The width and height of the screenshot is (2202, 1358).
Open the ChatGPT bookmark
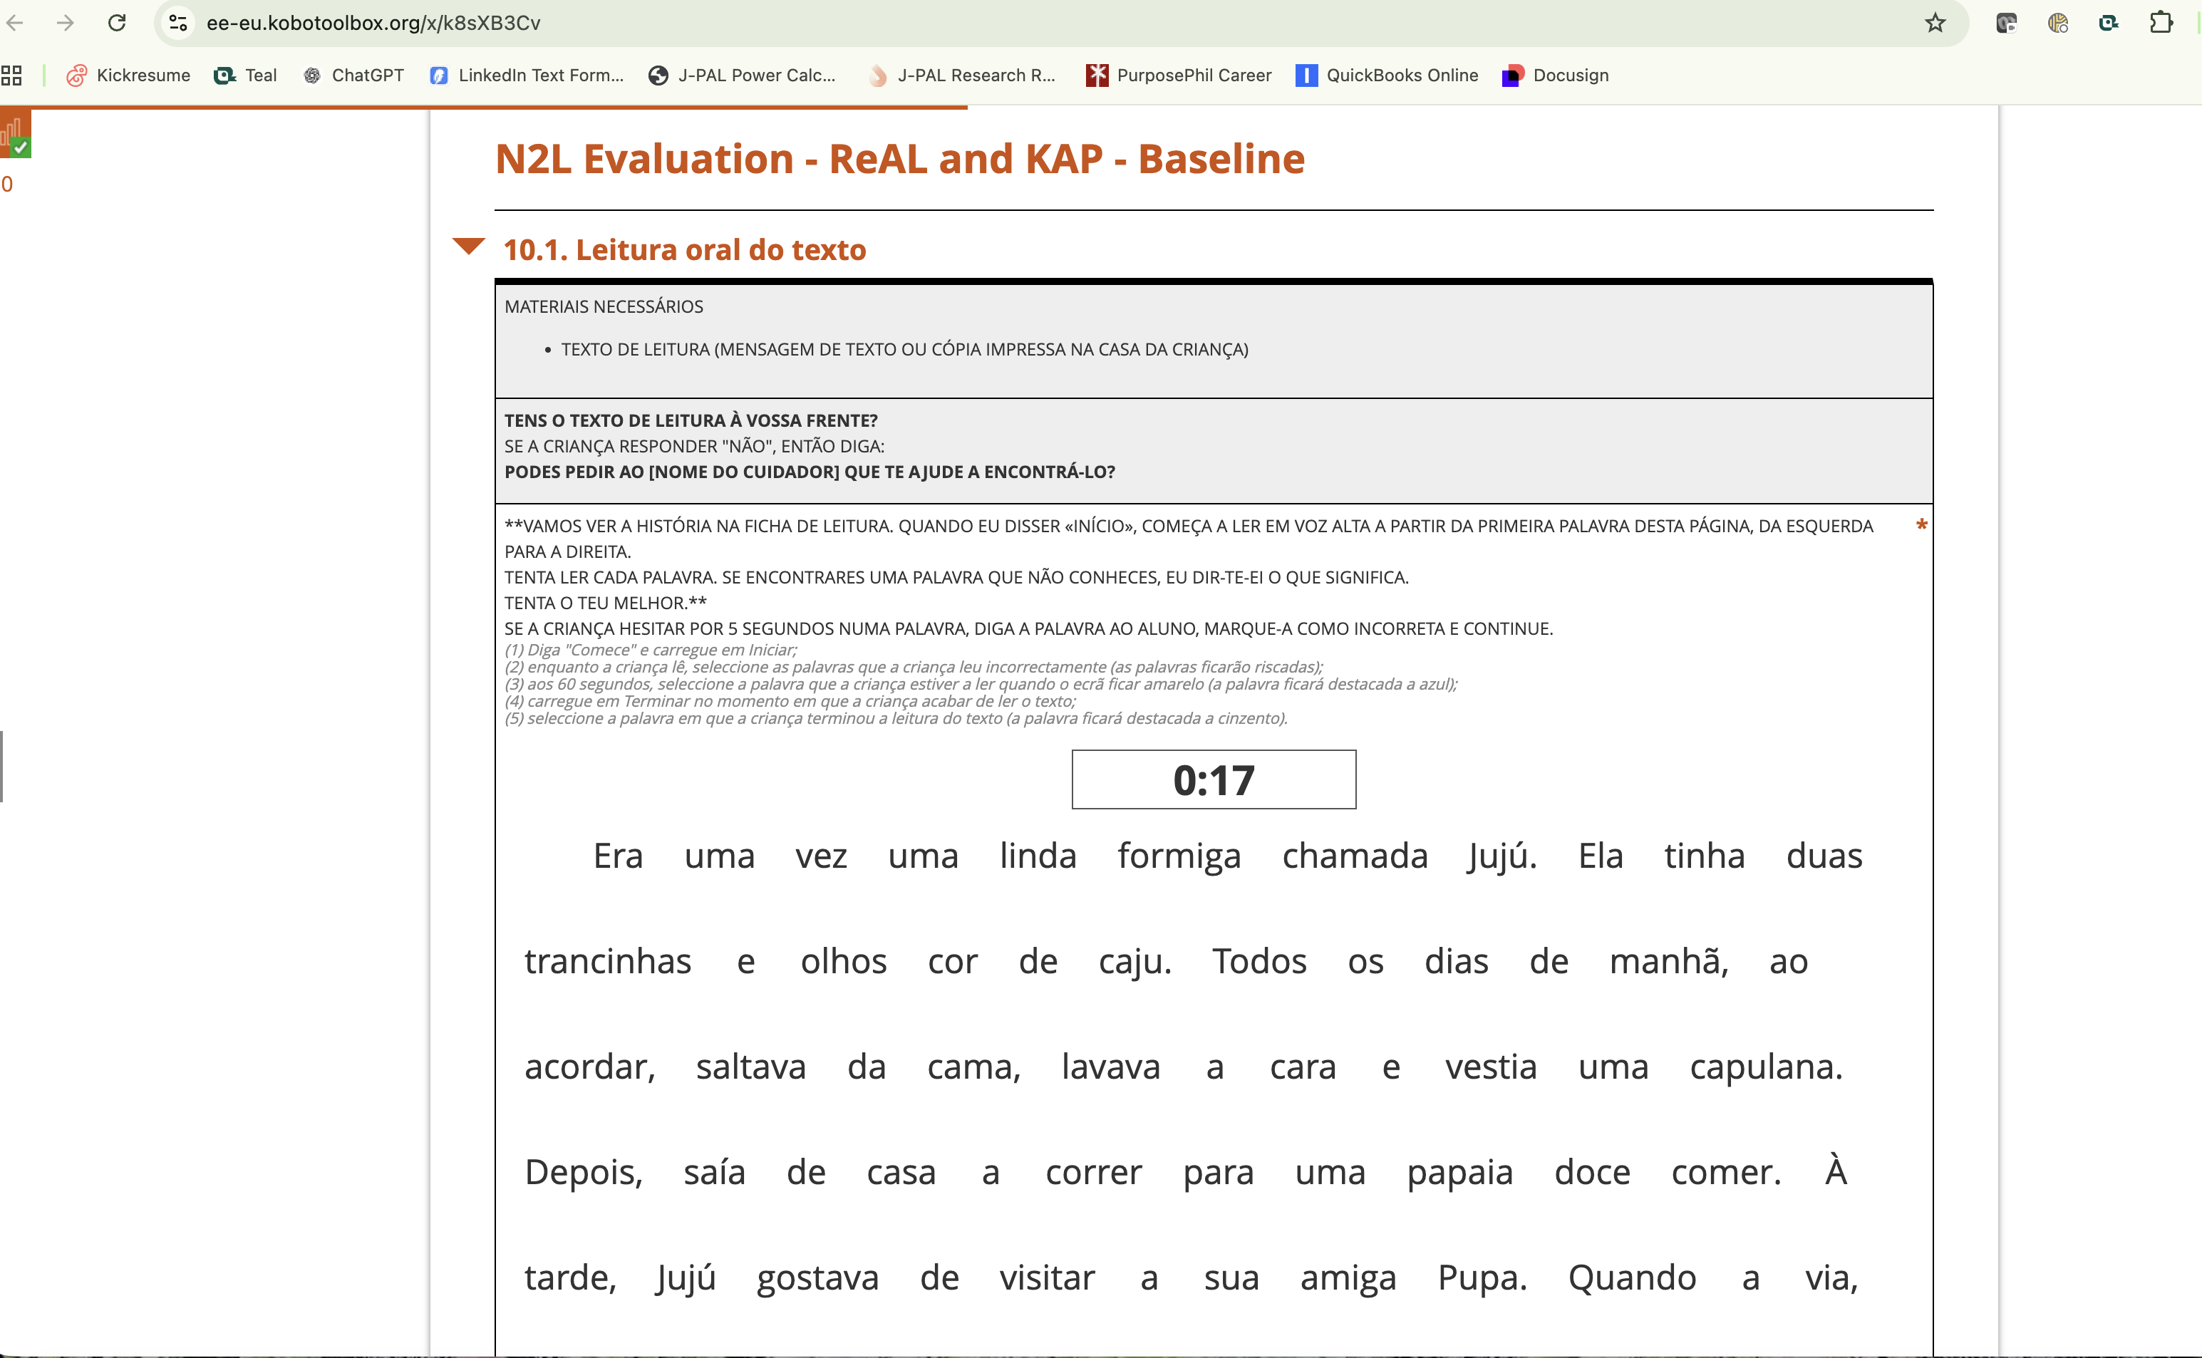354,76
